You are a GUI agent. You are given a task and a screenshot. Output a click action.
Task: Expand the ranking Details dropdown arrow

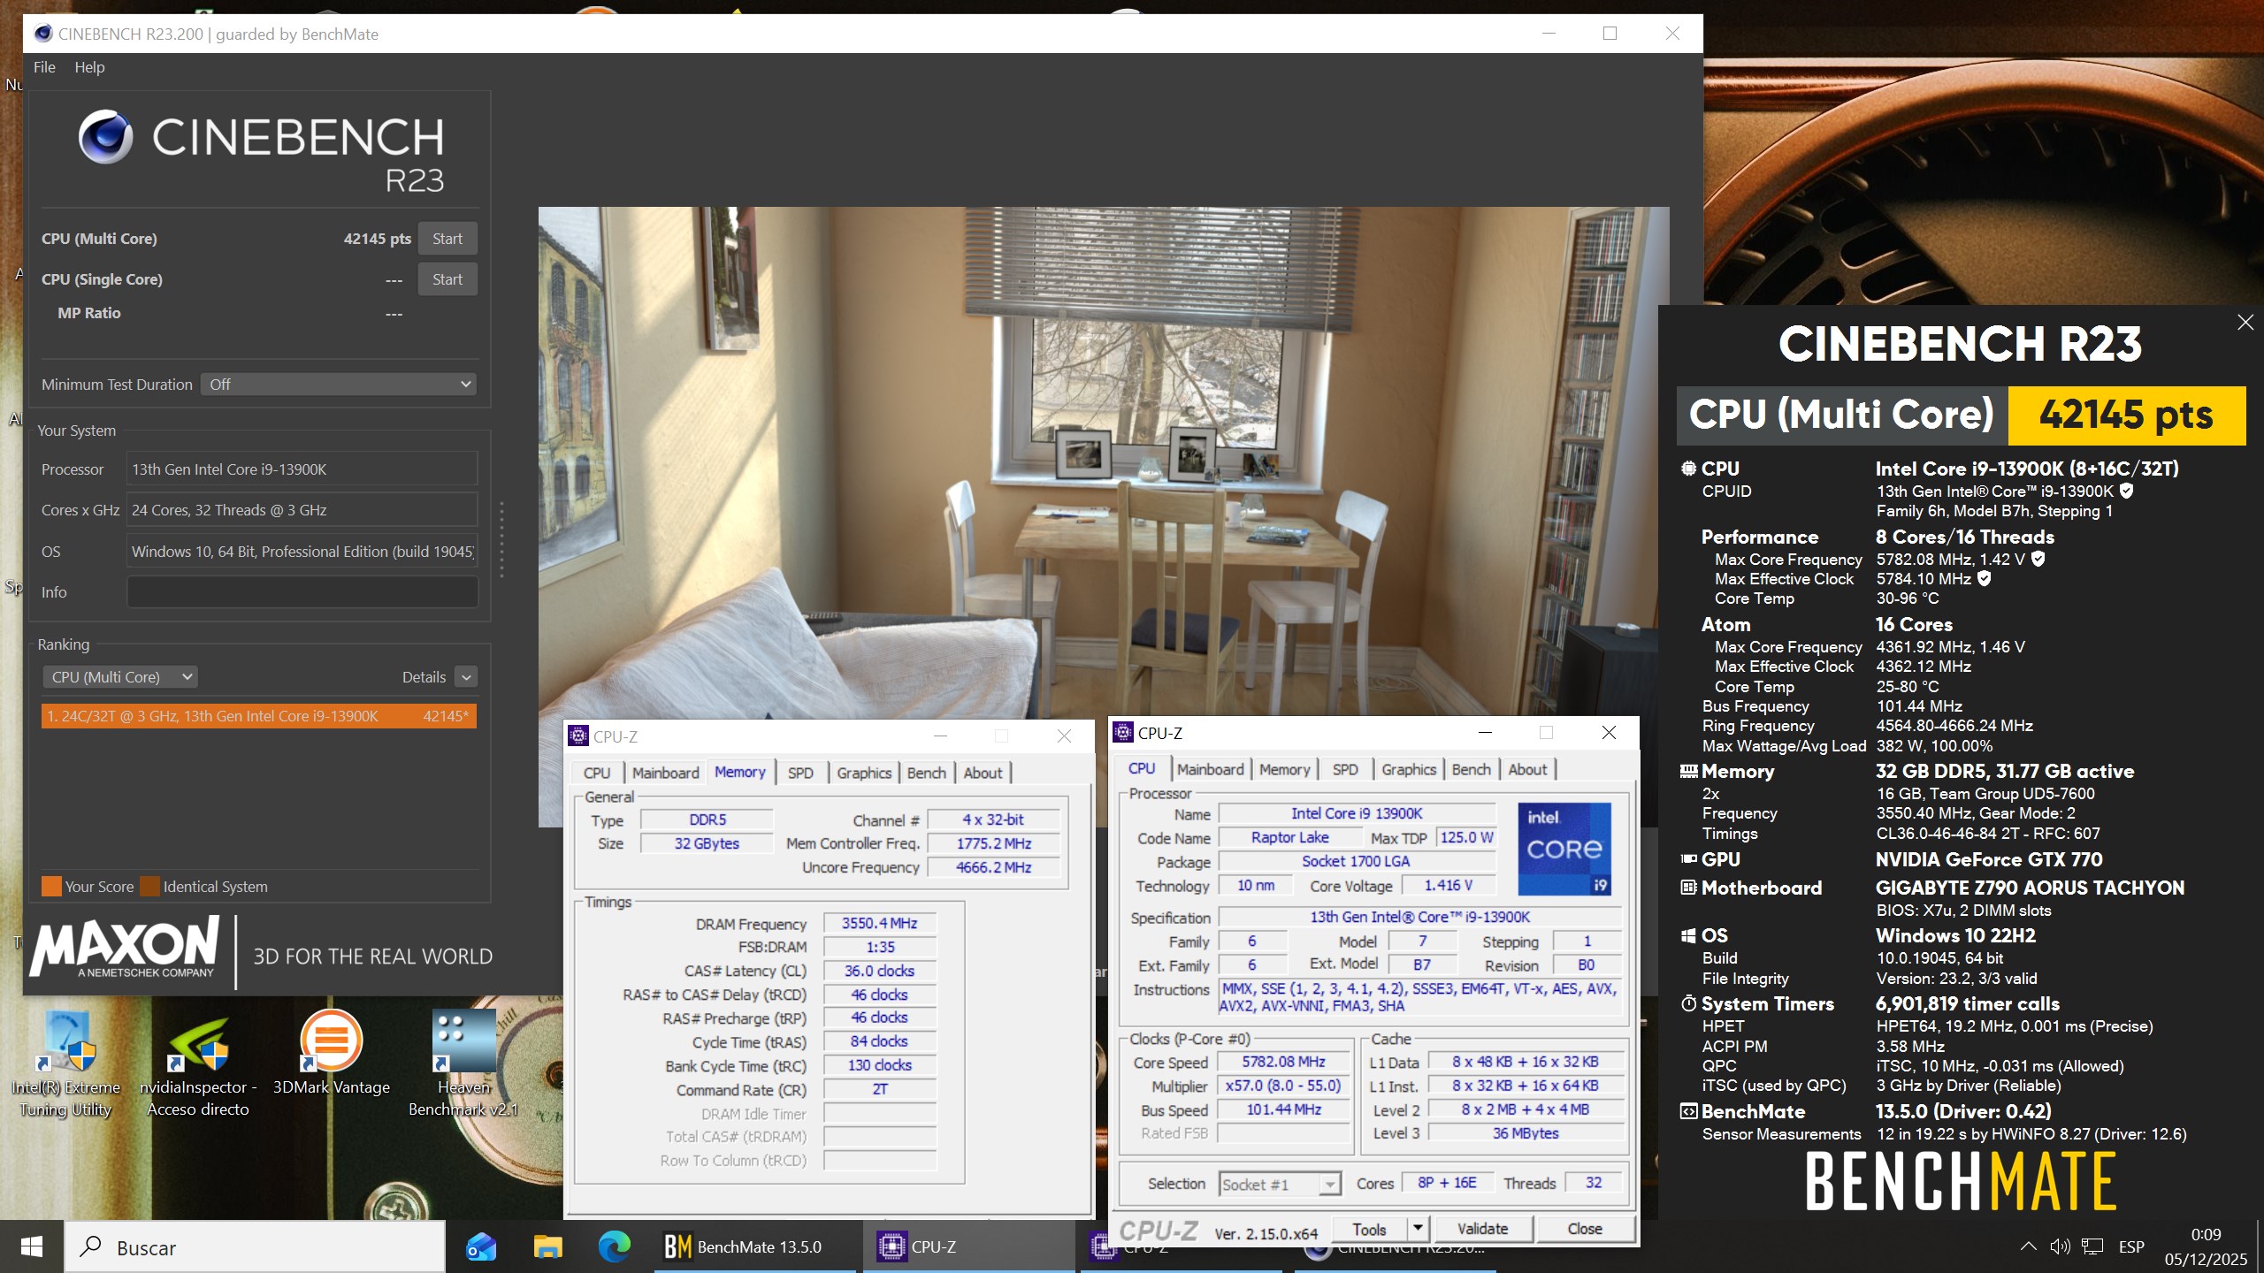tap(466, 677)
